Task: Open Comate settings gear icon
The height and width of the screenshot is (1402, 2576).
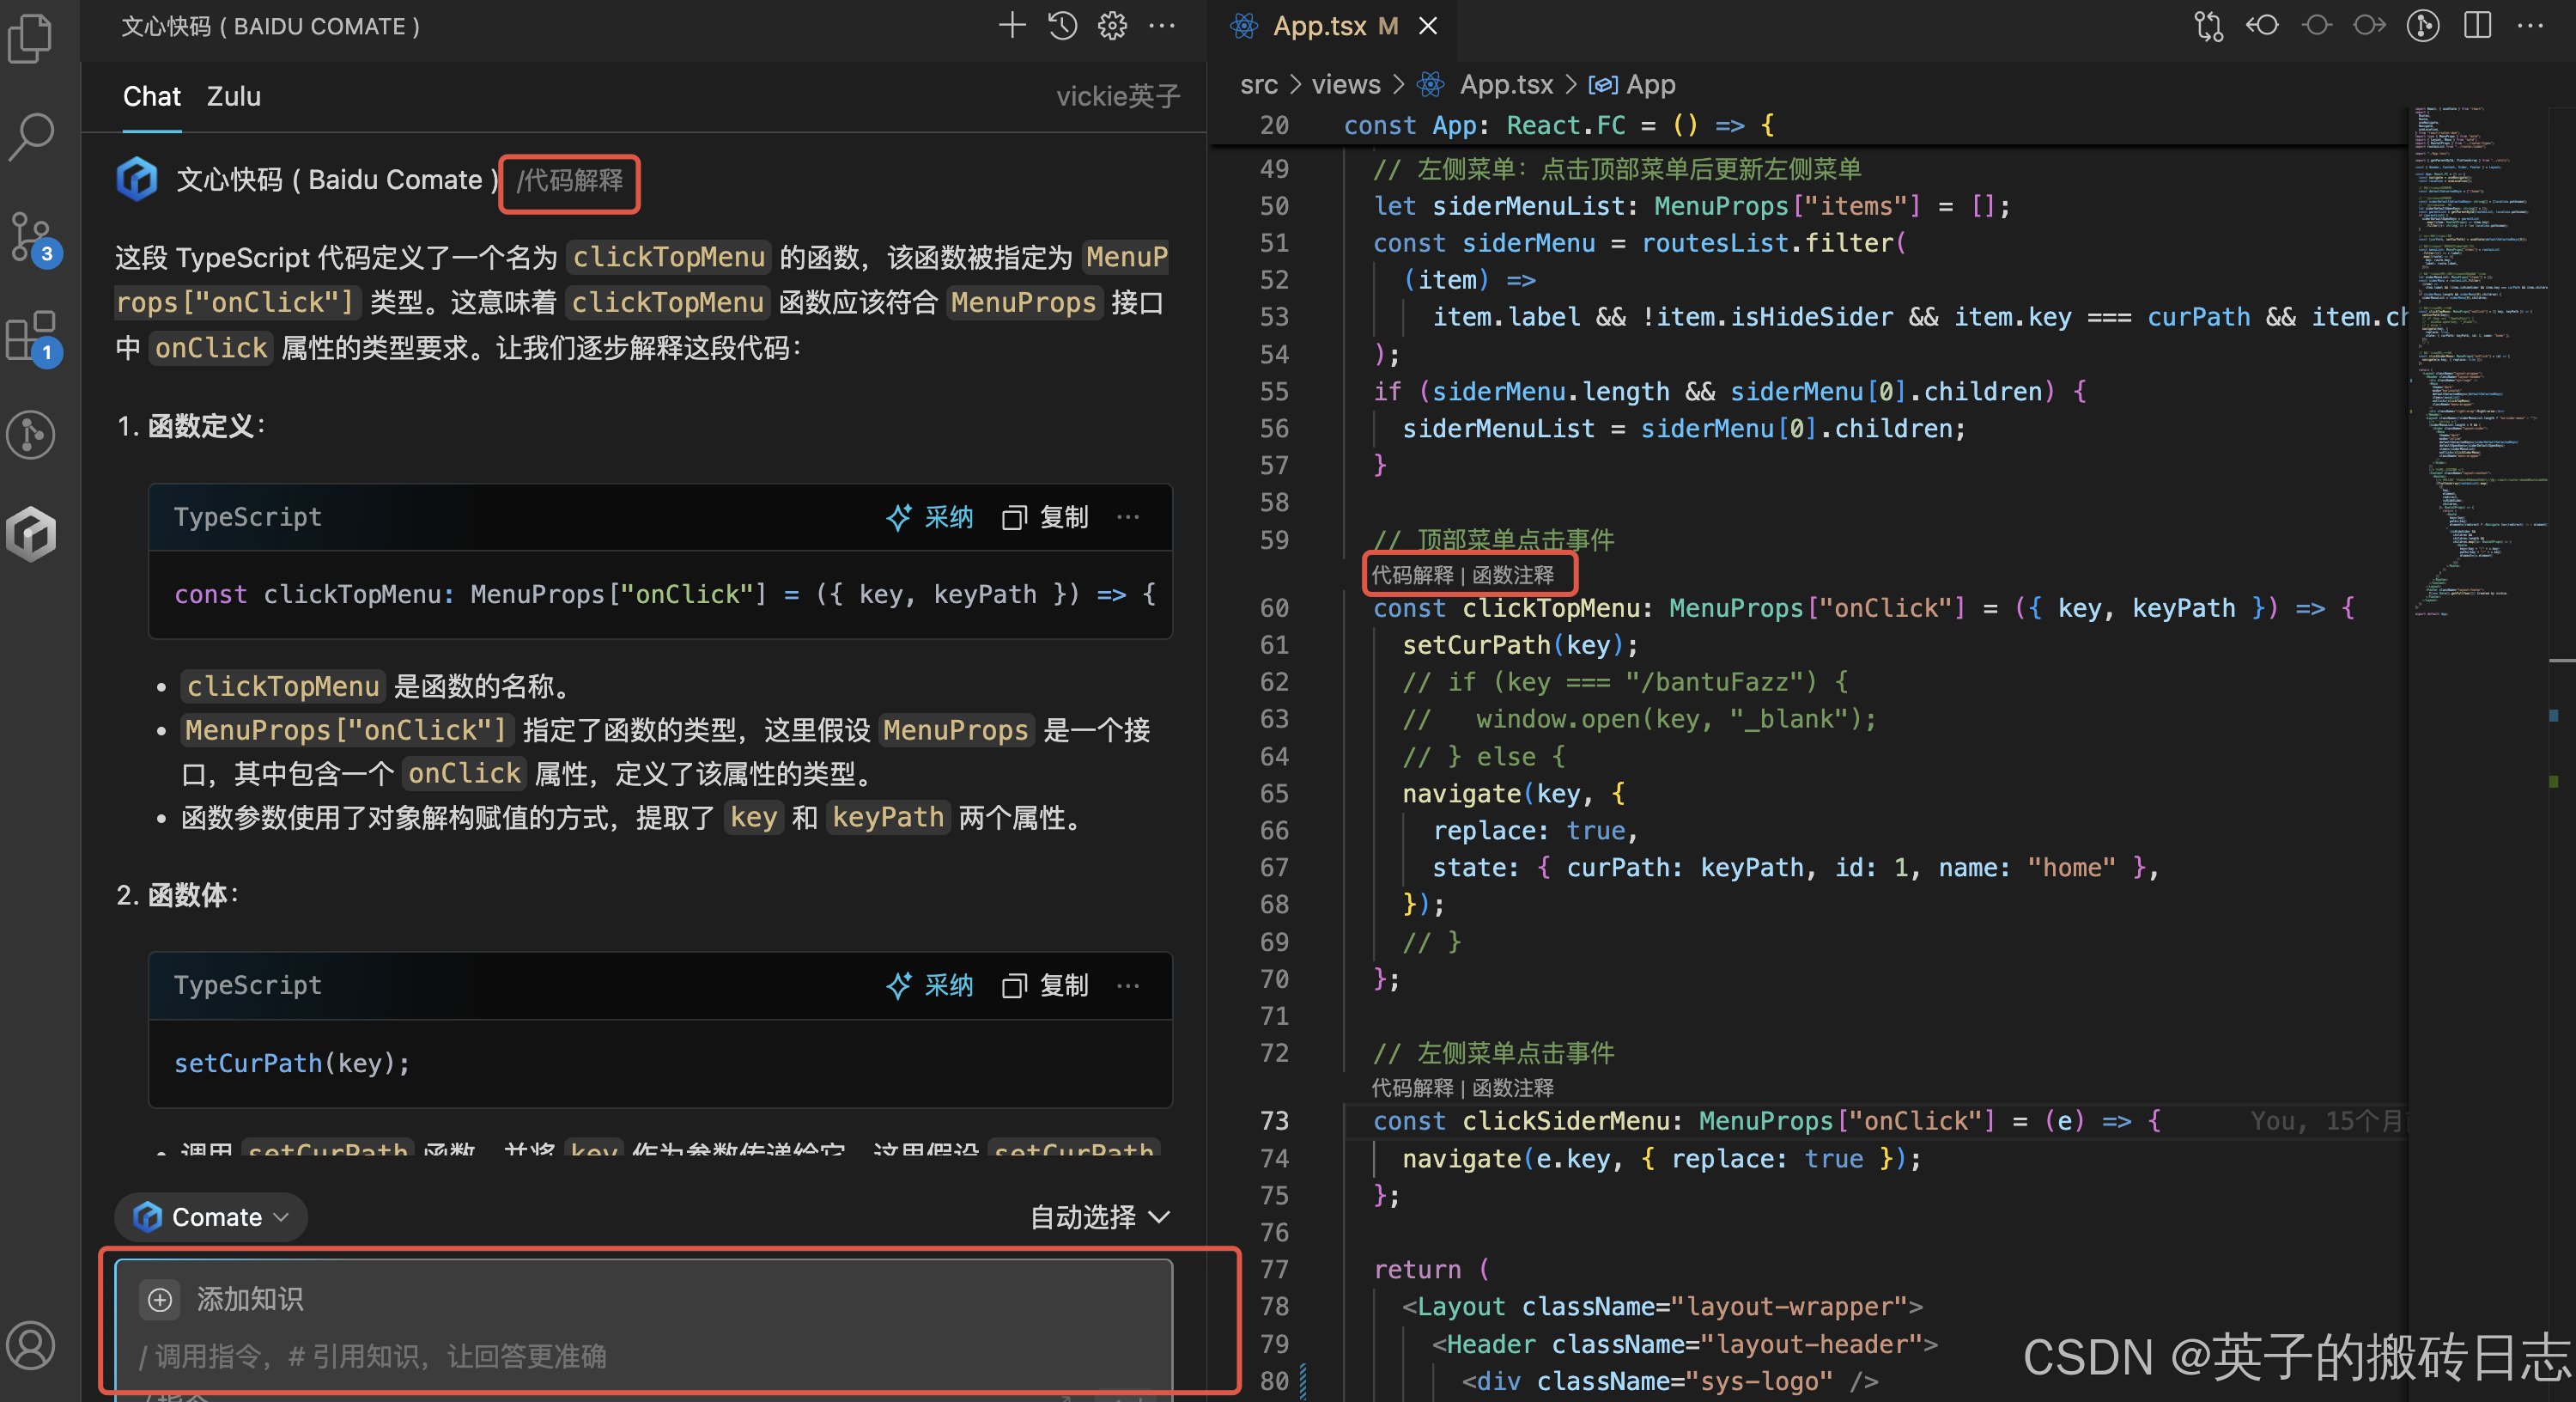Action: (x=1112, y=26)
